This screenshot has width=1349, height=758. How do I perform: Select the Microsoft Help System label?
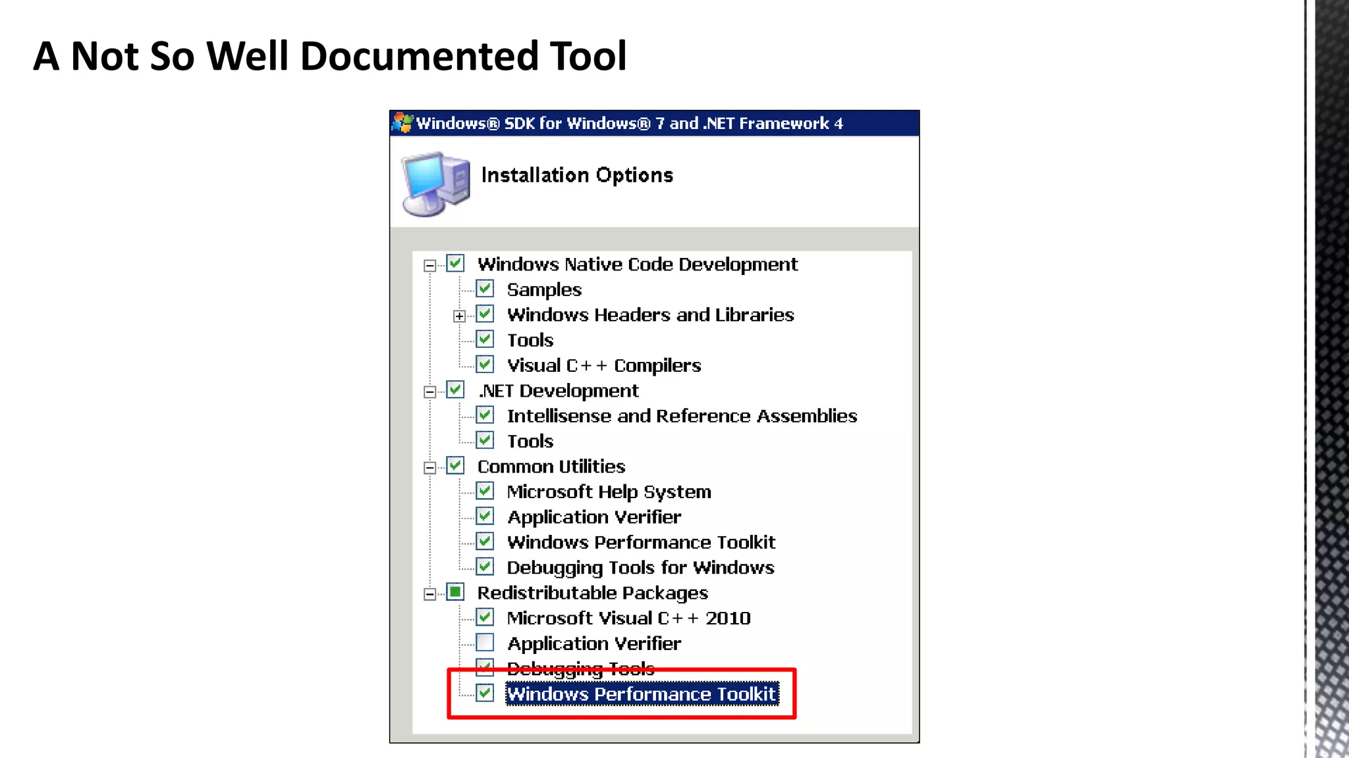pyautogui.click(x=609, y=492)
